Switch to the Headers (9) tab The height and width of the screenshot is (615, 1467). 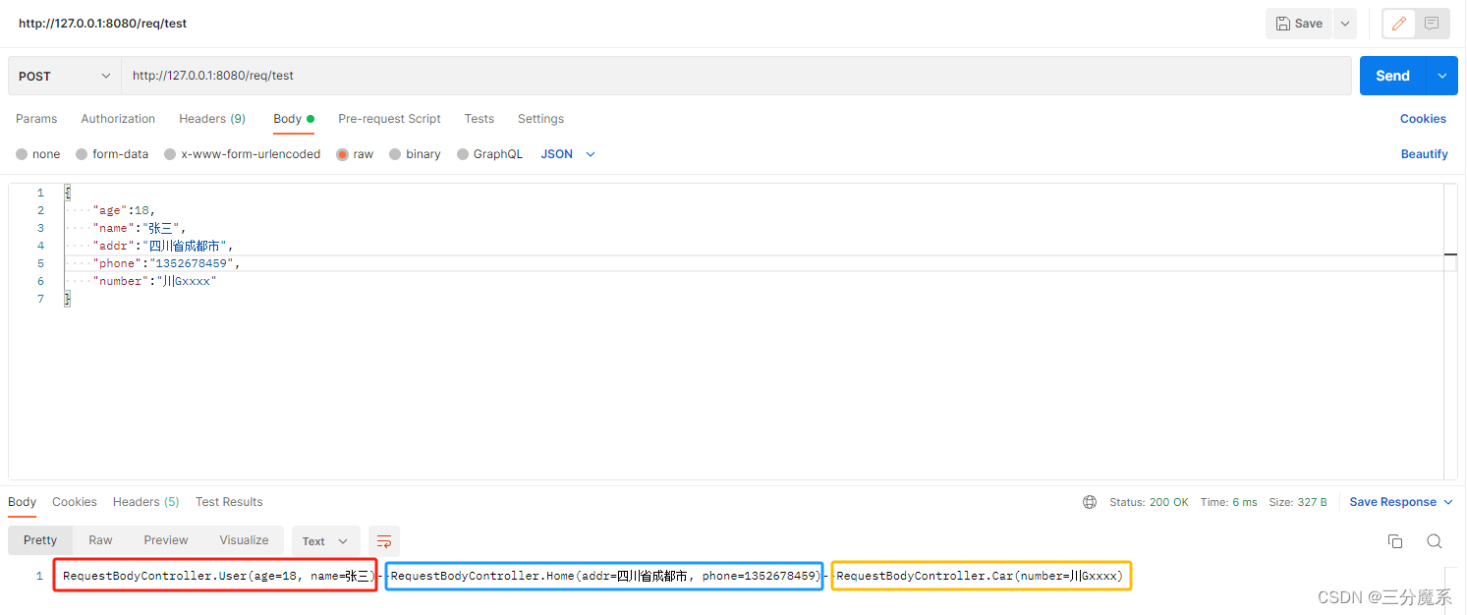pos(212,119)
